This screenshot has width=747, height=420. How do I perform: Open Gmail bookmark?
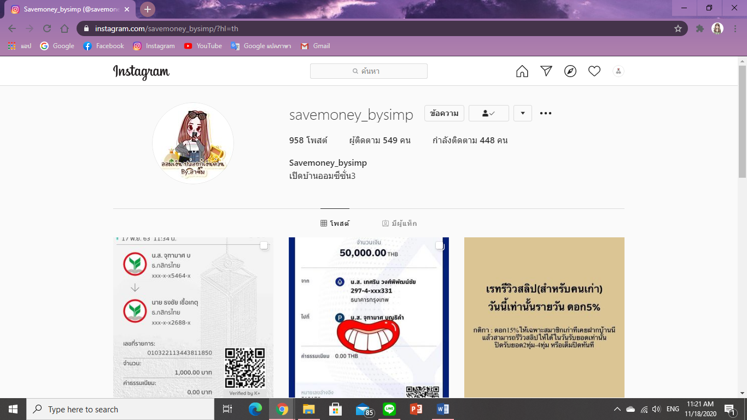315,46
